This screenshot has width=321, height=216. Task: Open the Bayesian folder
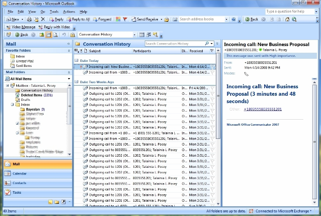pyautogui.click(x=33, y=110)
